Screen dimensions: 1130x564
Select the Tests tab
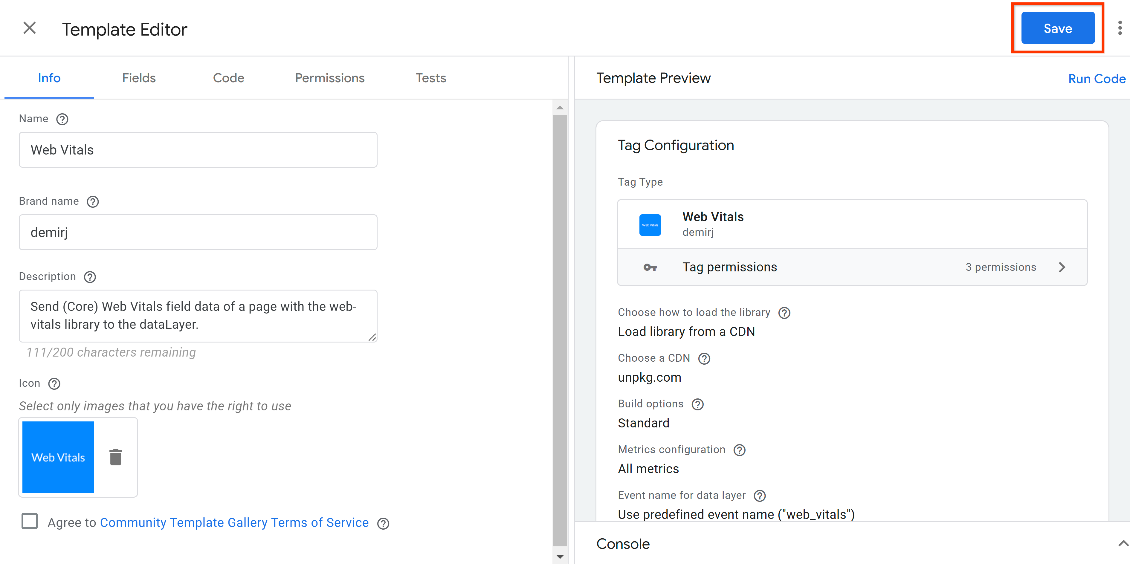tap(430, 77)
